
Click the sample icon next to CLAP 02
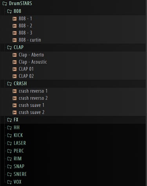[x=15, y=76]
